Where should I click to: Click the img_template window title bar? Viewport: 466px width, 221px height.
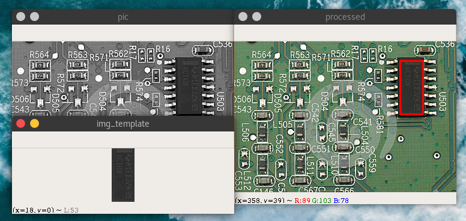123,124
